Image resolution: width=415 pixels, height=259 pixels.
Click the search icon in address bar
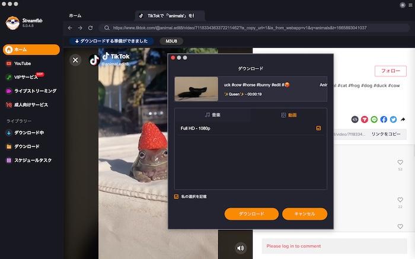pyautogui.click(x=107, y=28)
